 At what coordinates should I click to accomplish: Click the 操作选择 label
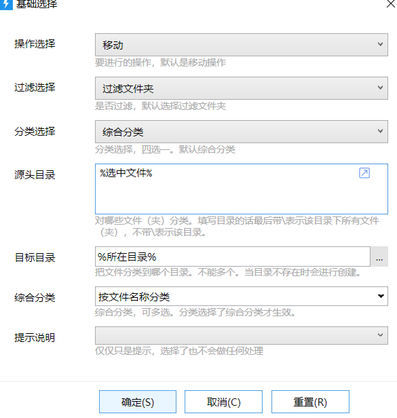[35, 44]
